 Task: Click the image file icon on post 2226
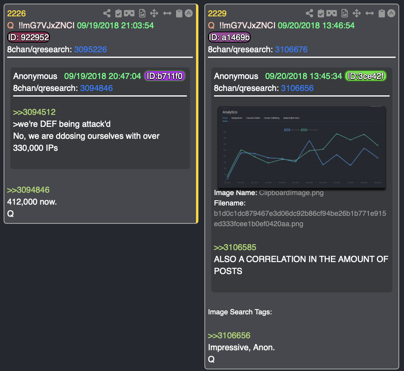tap(142, 14)
